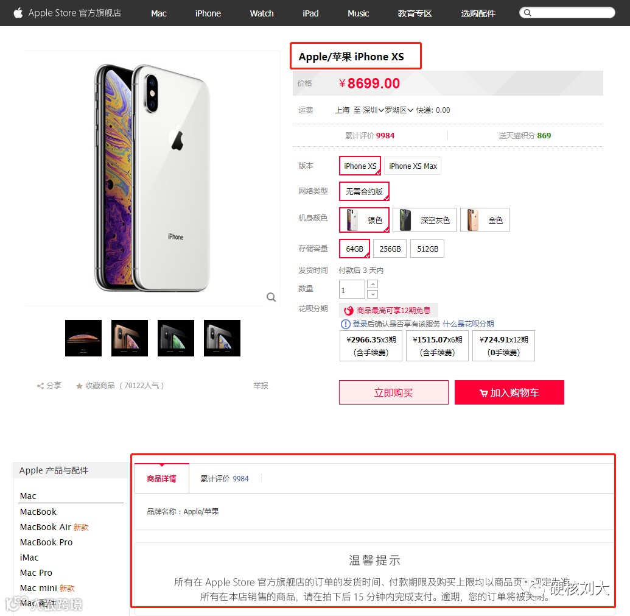Viewport: 630px width, 616px height.
Task: Open the iPad menu item
Action: [310, 13]
